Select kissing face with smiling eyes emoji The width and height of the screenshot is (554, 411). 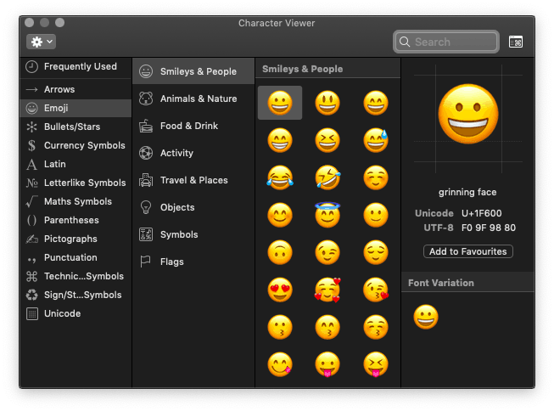327,327
